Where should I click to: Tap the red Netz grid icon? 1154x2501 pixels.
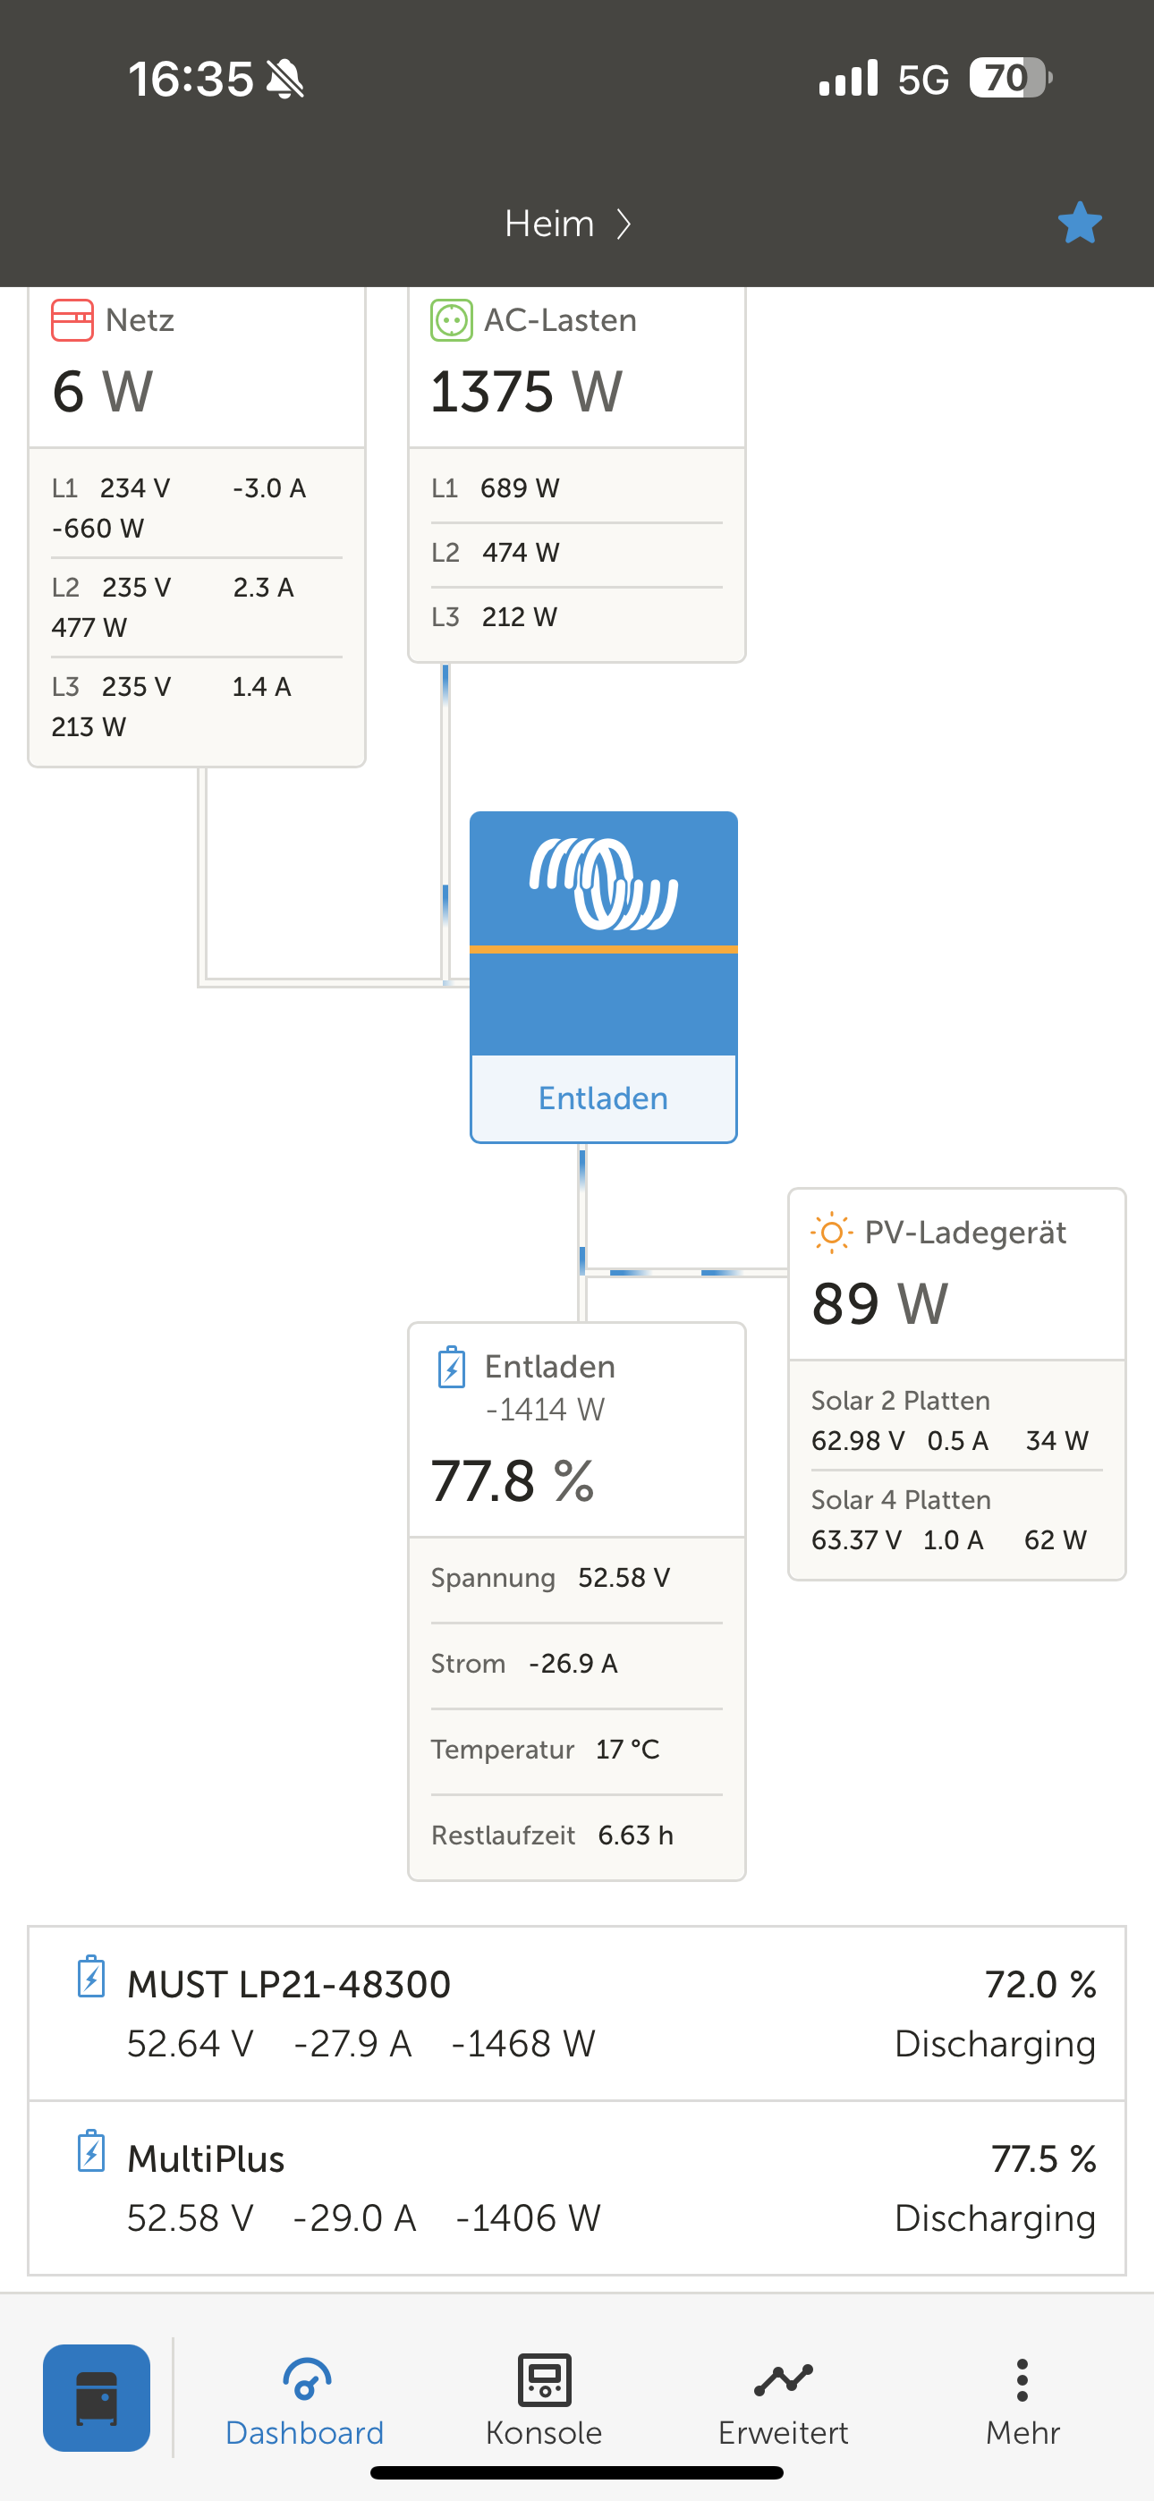pyautogui.click(x=72, y=320)
